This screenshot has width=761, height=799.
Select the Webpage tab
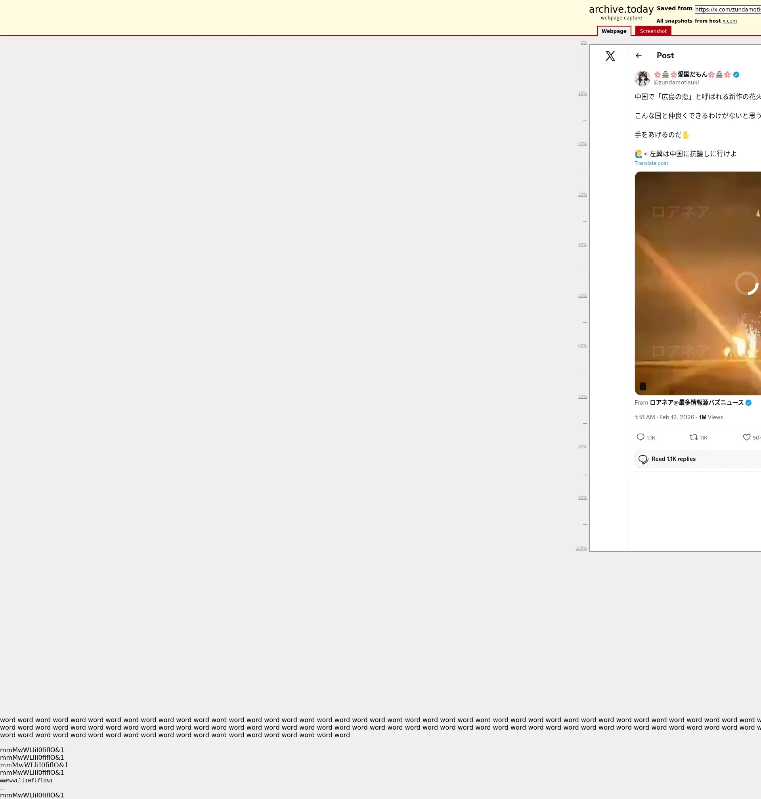click(x=613, y=31)
